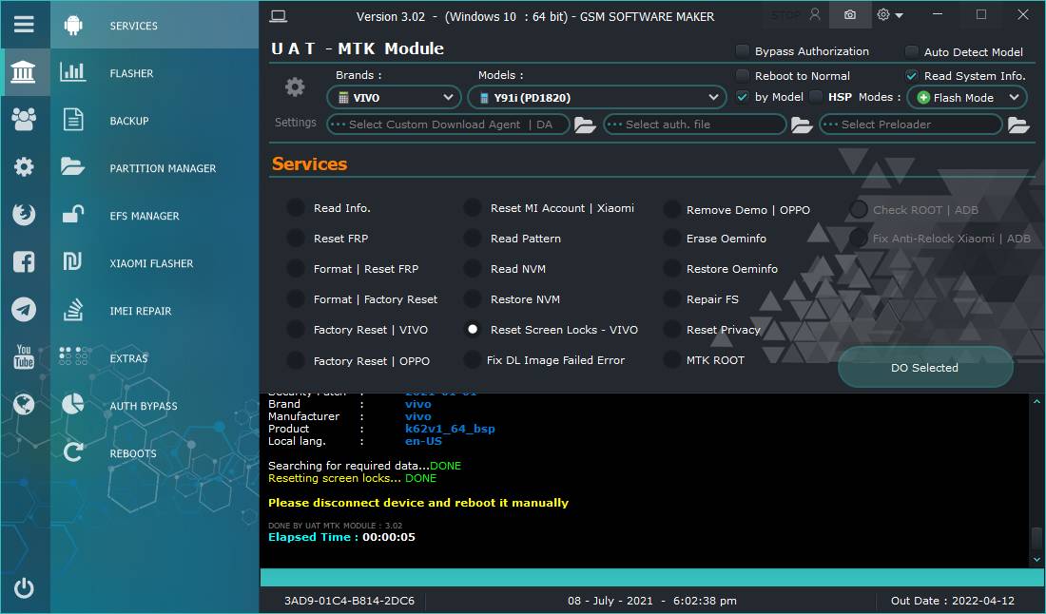Click the Select Custom Download Agent field
Image resolution: width=1046 pixels, height=614 pixels.
click(448, 125)
